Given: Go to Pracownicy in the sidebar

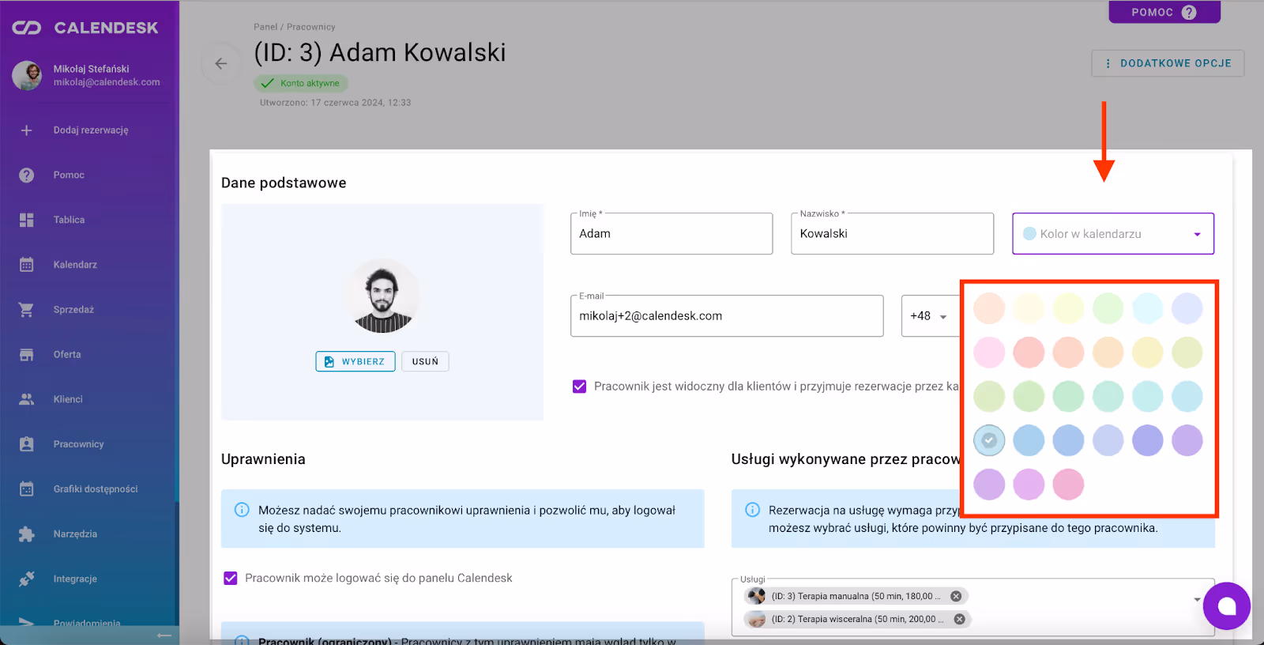Looking at the screenshot, I should coord(78,444).
